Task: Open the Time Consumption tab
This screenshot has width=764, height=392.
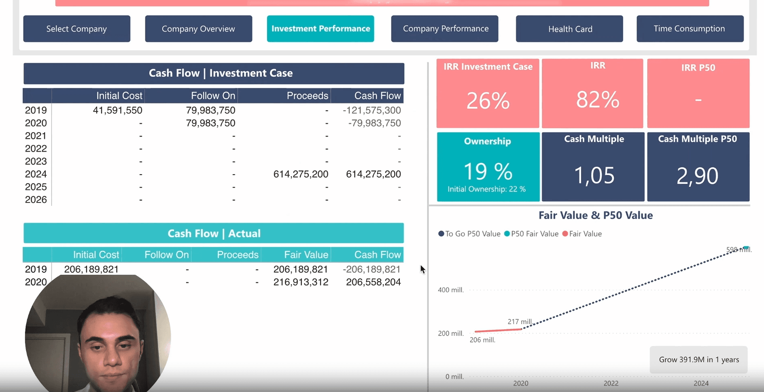Action: (690, 29)
